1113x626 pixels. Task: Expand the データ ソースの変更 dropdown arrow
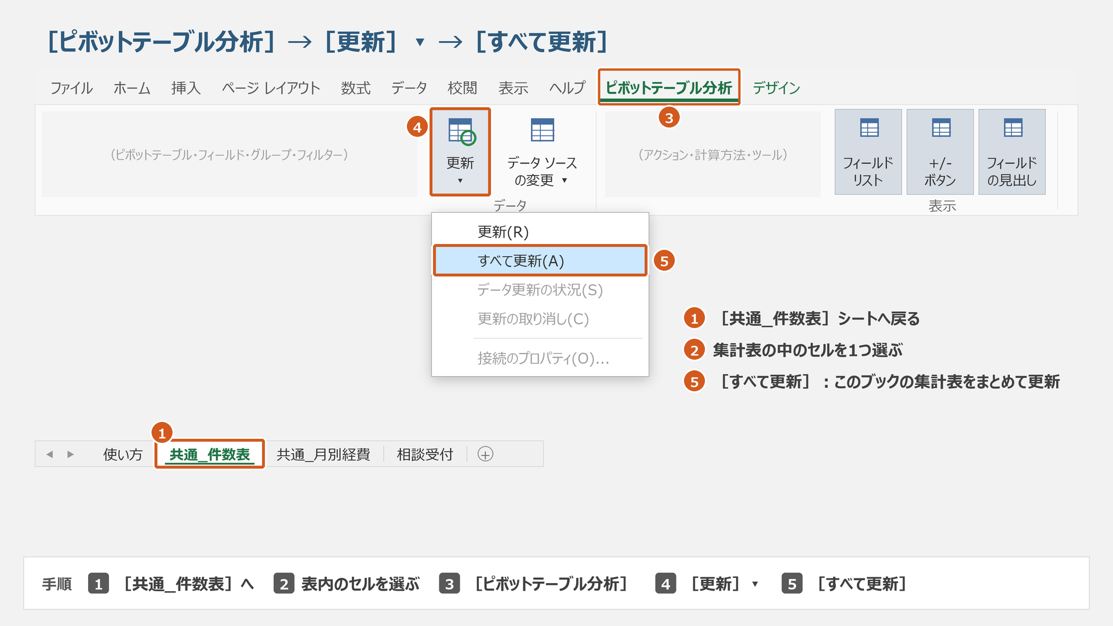(565, 180)
